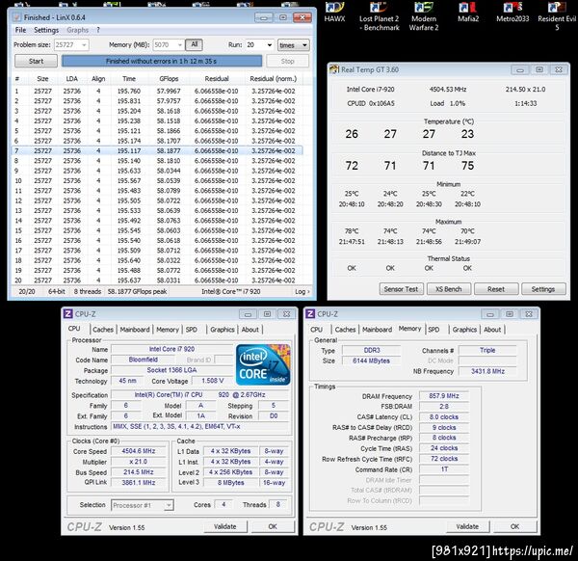
Task: Switch to Memory tab in left CPU-Z
Action: pos(168,330)
